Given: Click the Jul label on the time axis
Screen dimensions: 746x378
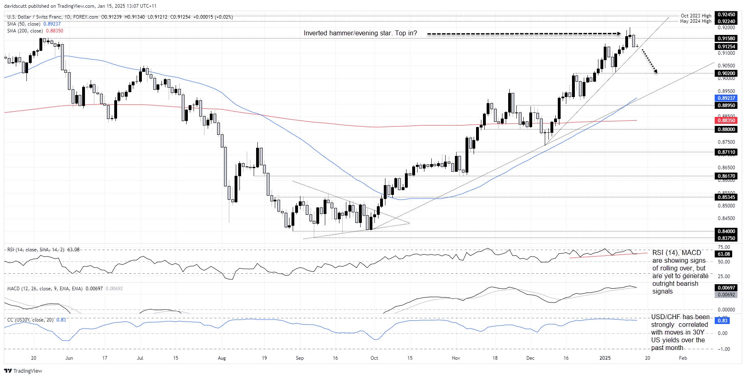Looking at the screenshot, I should point(140,358).
